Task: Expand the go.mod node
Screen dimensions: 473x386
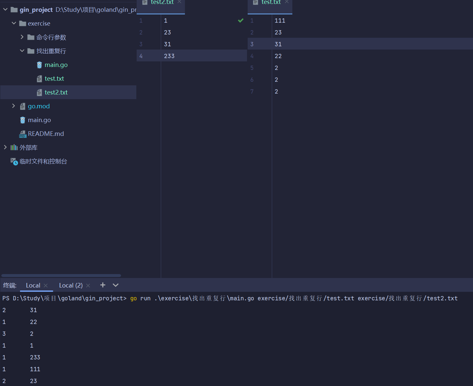Action: pos(13,106)
